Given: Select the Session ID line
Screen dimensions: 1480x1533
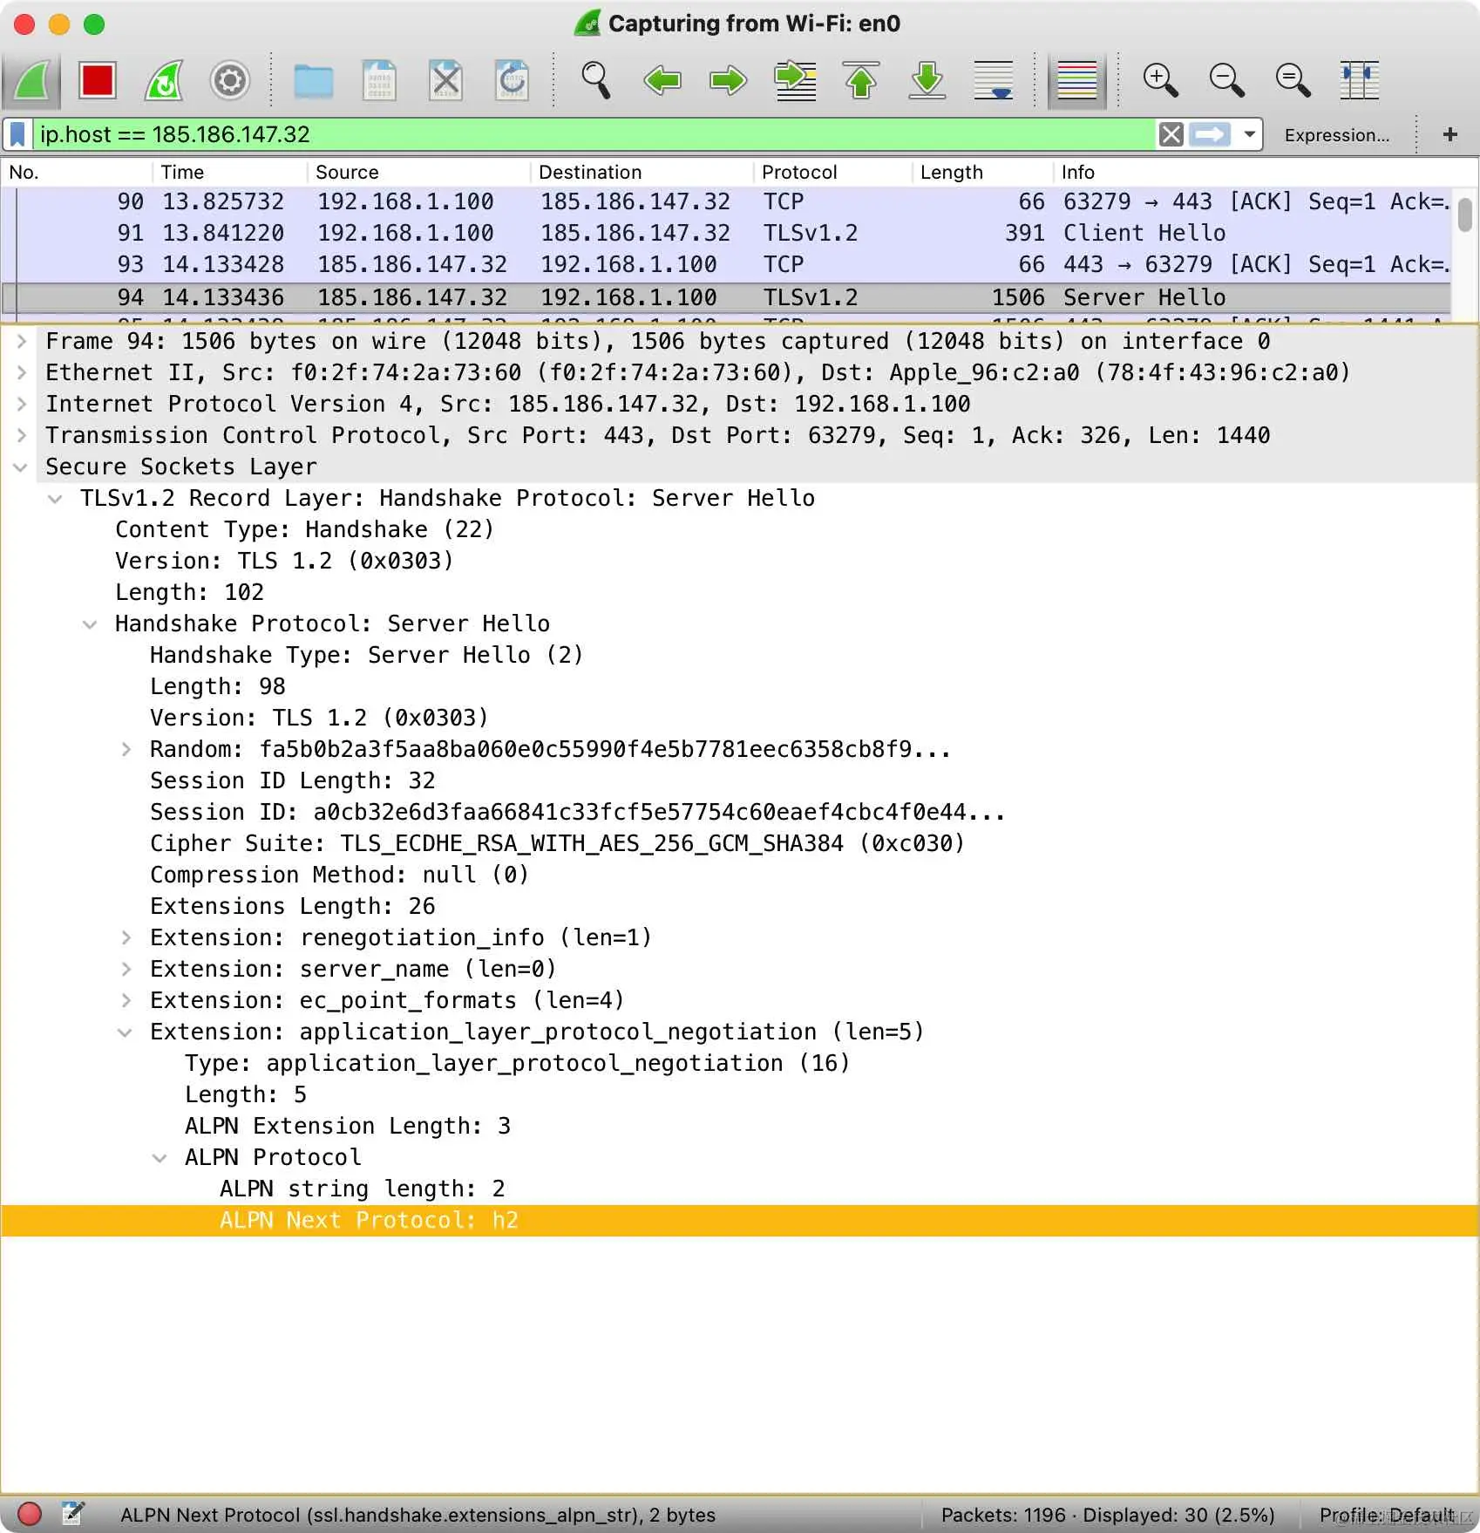Looking at the screenshot, I should pos(578,812).
